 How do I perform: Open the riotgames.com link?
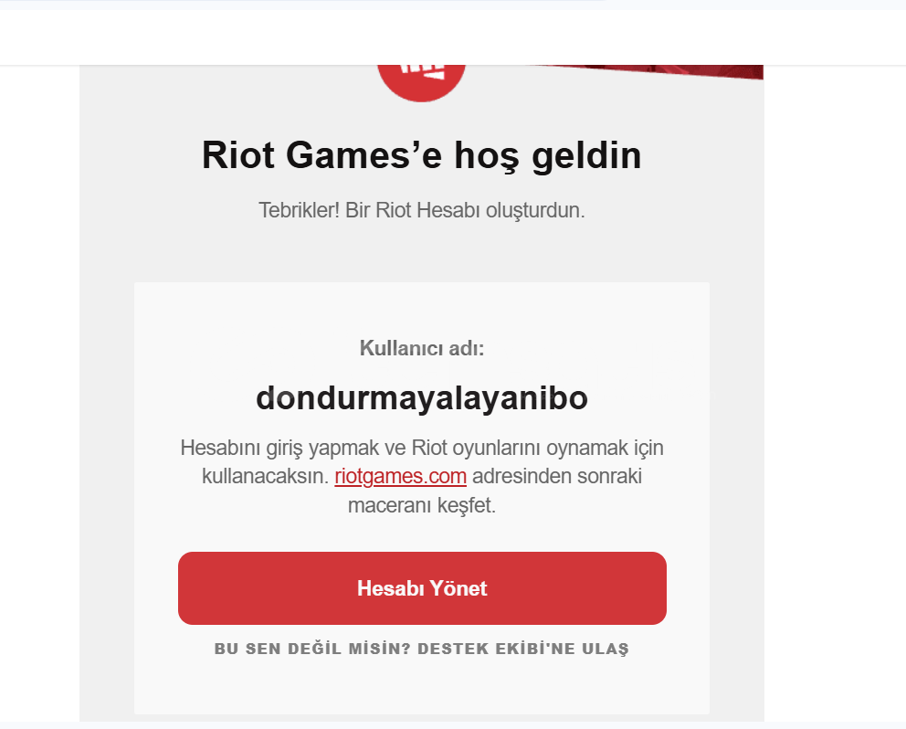[400, 476]
